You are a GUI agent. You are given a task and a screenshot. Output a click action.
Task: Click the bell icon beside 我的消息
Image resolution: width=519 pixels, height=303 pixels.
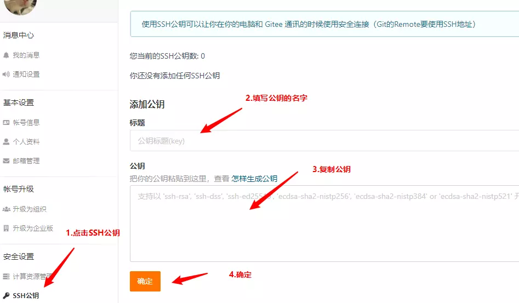(x=6, y=55)
